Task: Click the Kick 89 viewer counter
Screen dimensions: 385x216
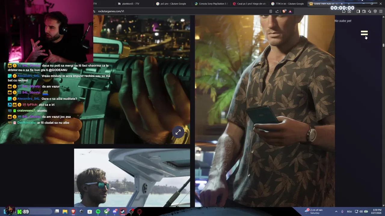Action: point(23,211)
